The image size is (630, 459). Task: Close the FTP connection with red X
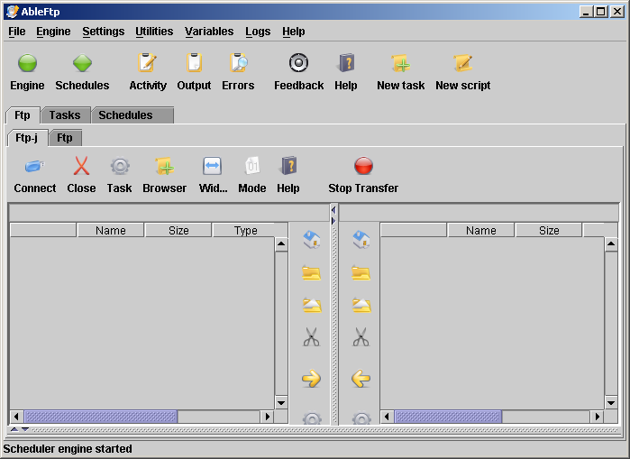tap(81, 166)
